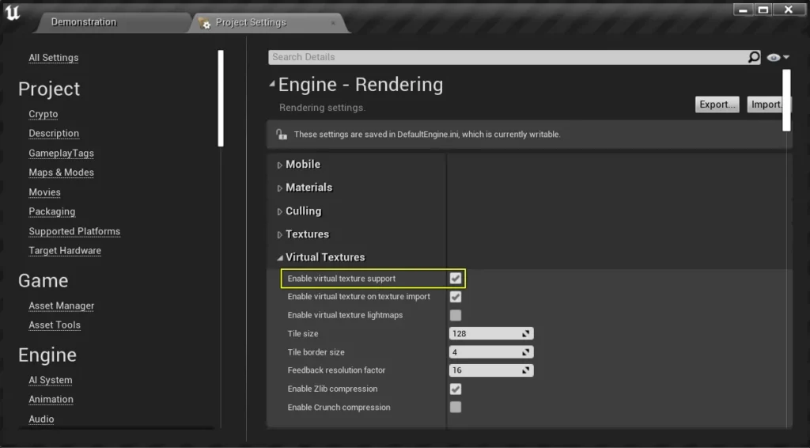
Task: Close the Project Settings tab
Action: coord(333,23)
